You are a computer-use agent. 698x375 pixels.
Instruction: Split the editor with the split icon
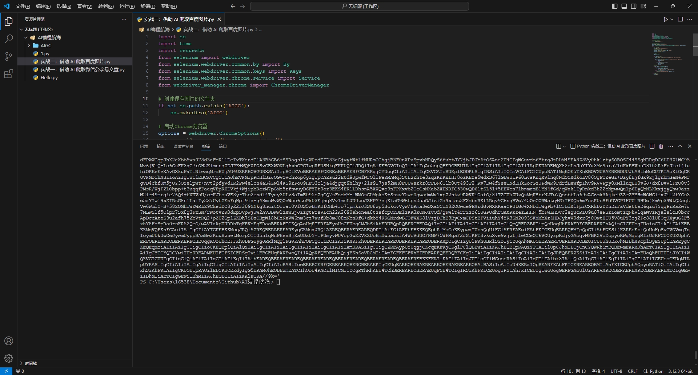(x=680, y=19)
